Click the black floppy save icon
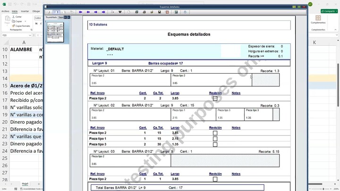The width and height of the screenshot is (340, 191). tap(160, 12)
